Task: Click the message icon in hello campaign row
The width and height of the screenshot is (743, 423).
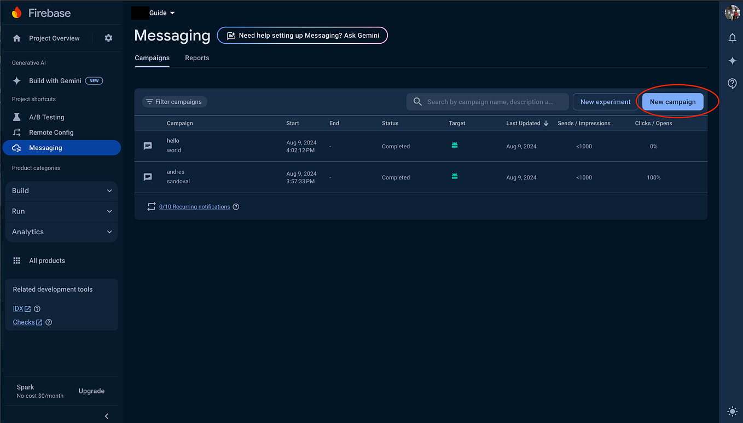Action: pos(148,146)
